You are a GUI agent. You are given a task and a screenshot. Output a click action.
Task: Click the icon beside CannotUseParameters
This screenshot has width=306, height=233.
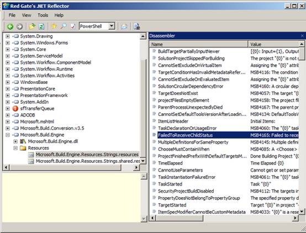click(x=154, y=170)
